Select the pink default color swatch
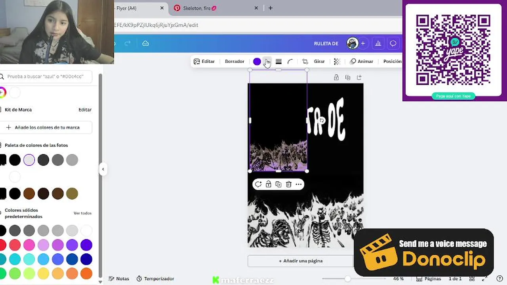 click(29, 245)
